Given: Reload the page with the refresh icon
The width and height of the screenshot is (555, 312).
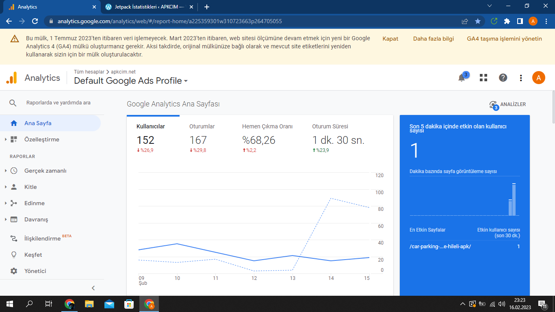Looking at the screenshot, I should [x=35, y=21].
